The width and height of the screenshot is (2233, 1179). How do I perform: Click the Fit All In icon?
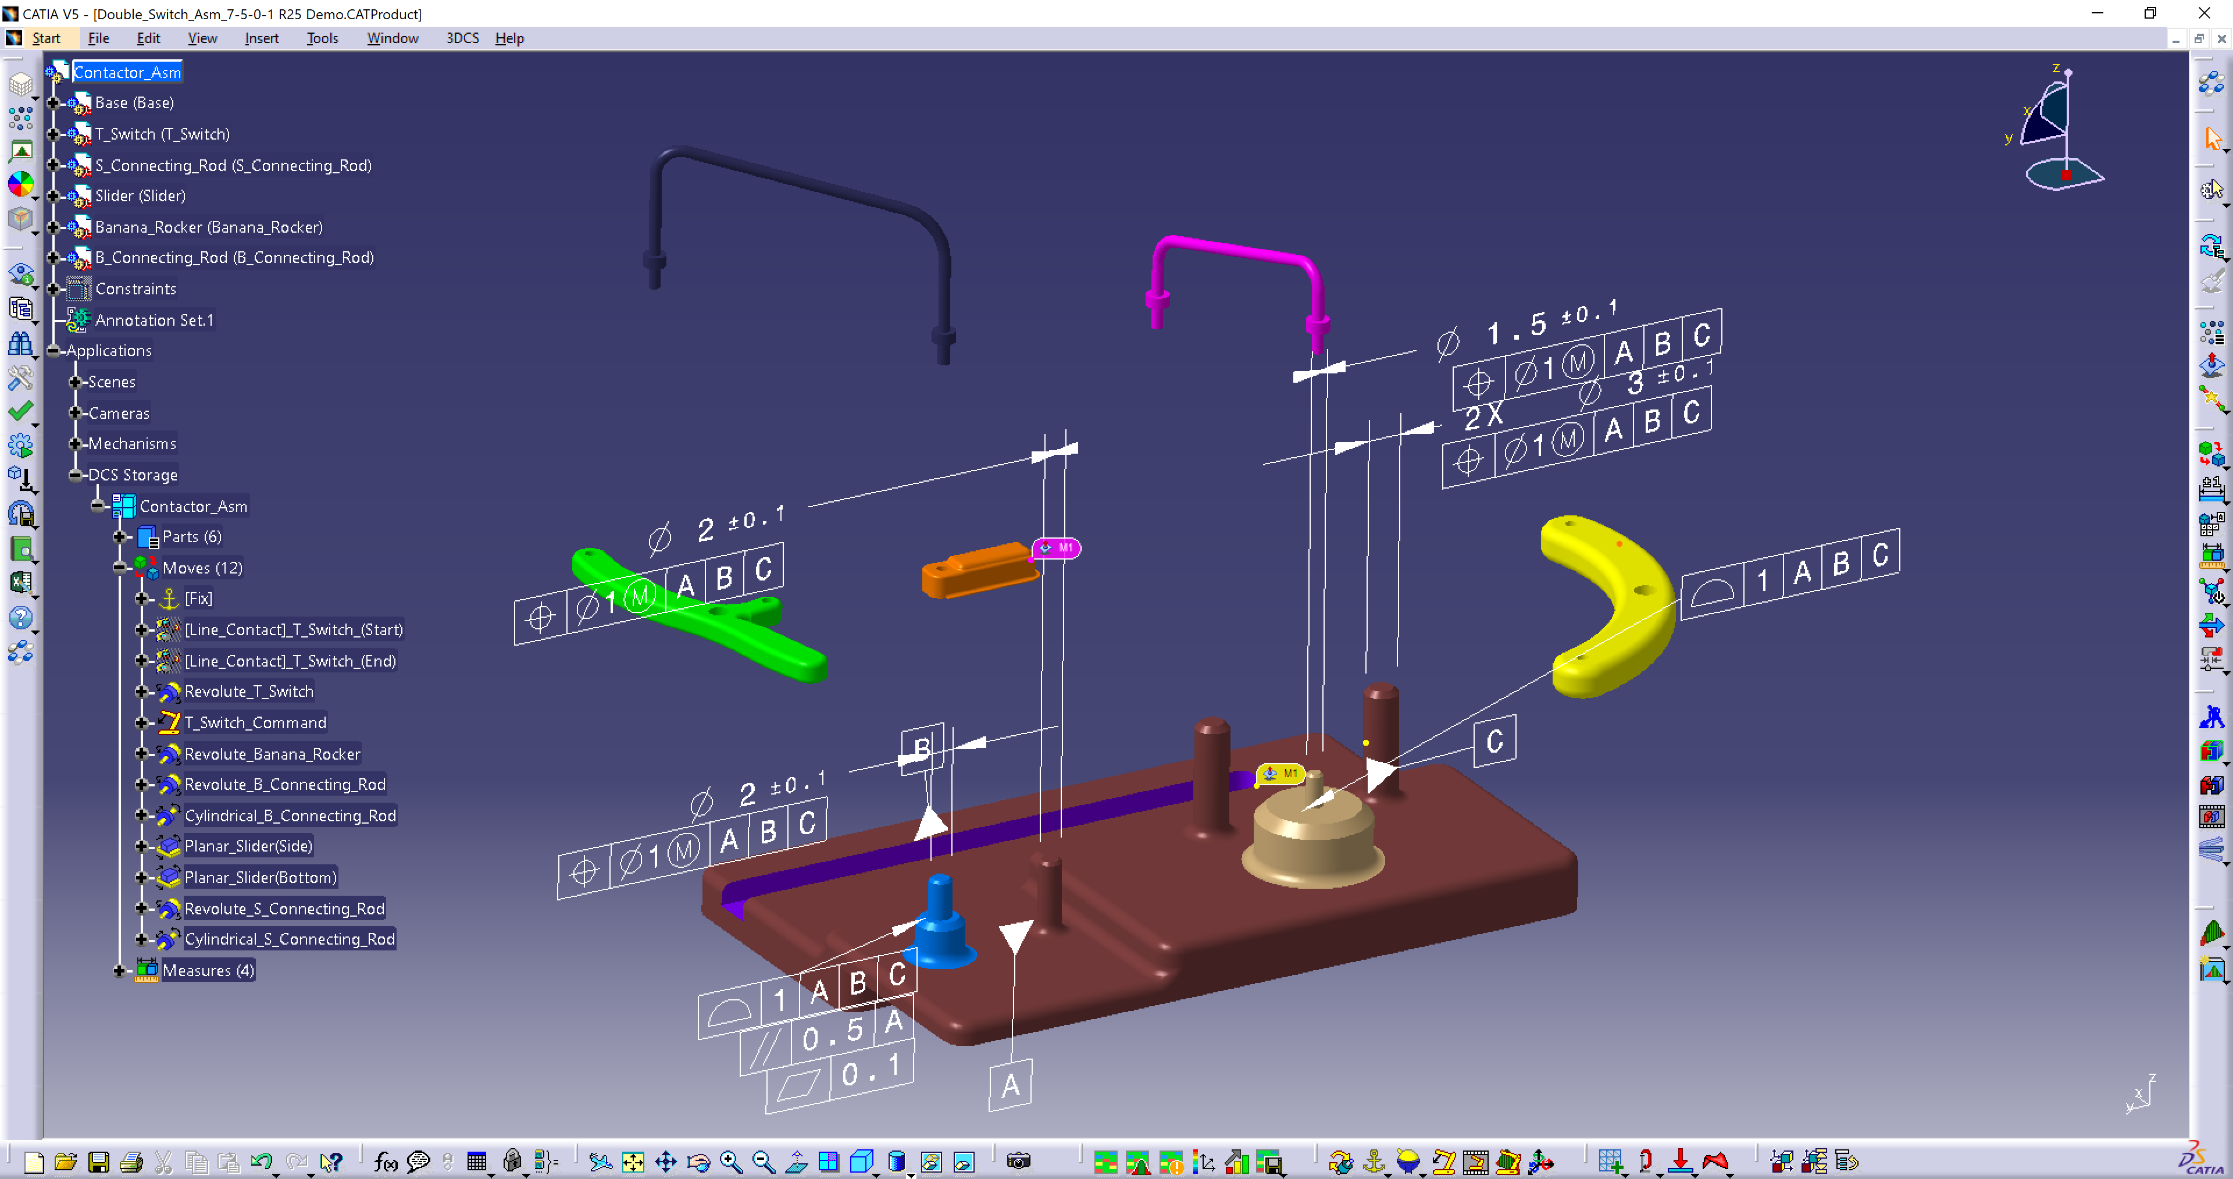click(633, 1162)
